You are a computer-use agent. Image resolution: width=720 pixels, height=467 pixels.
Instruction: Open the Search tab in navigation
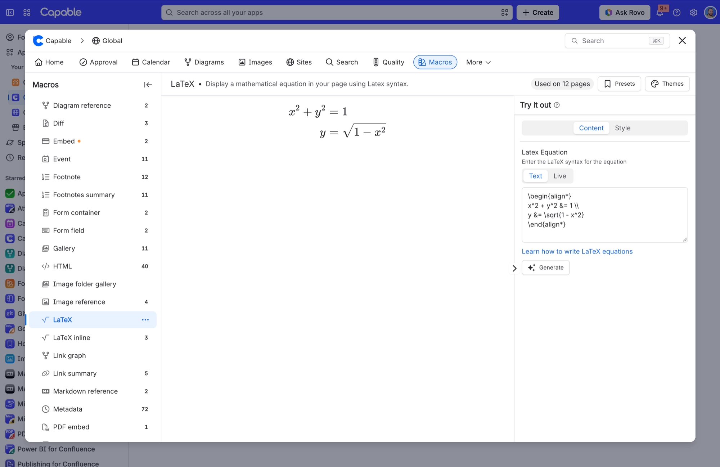click(342, 62)
